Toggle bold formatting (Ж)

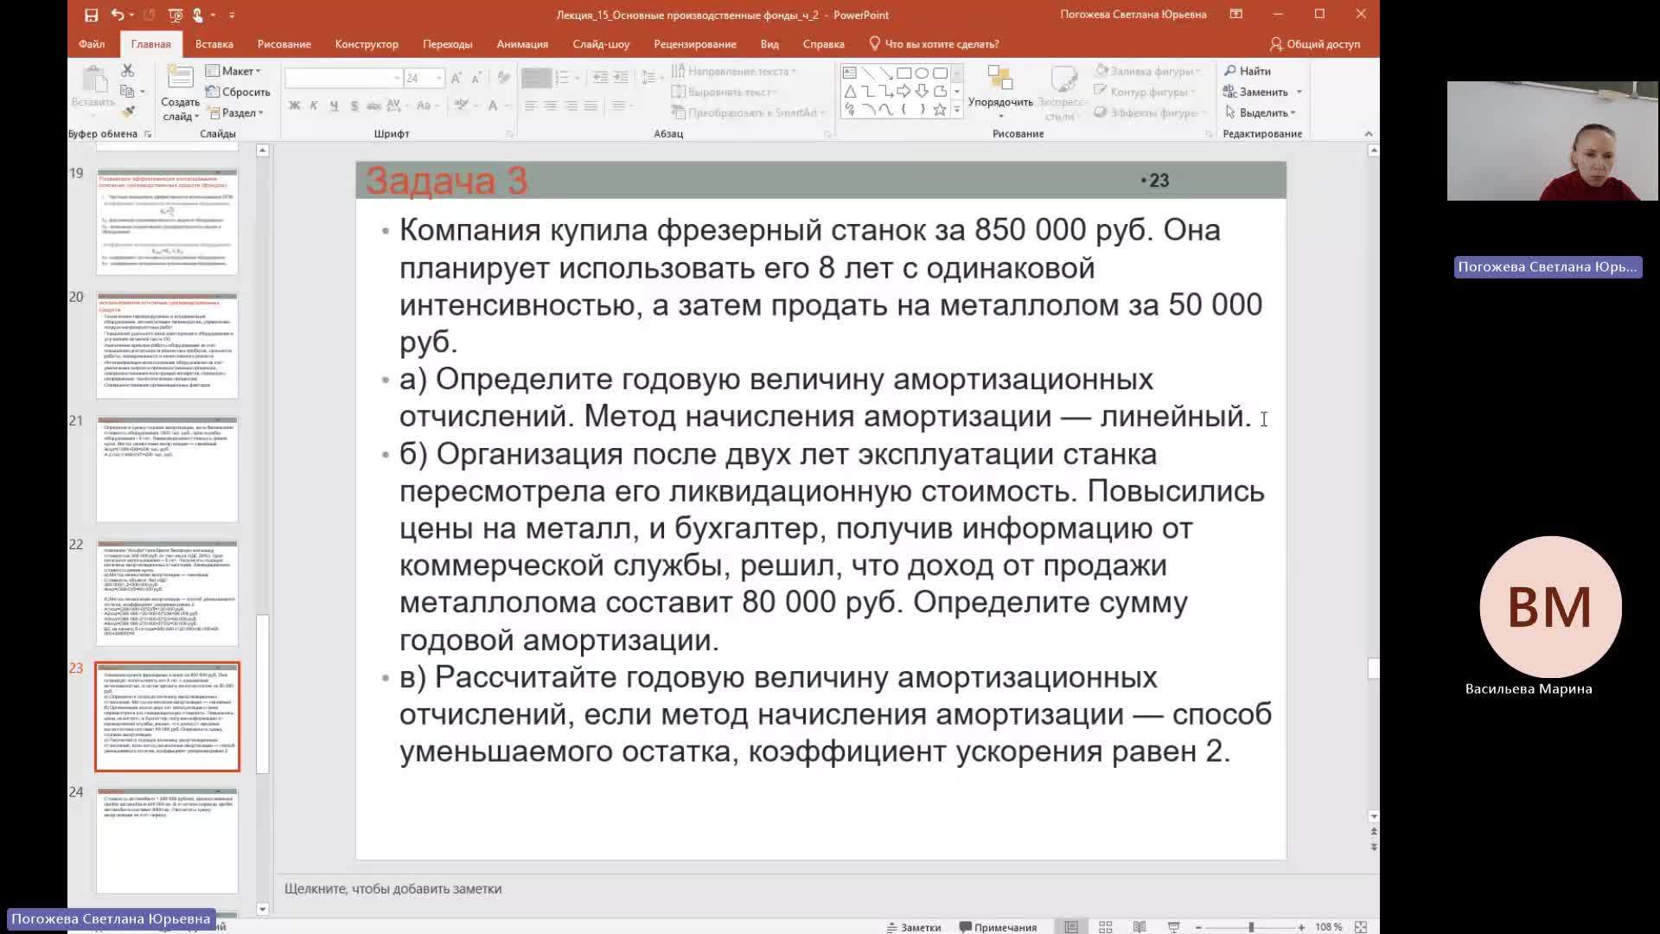[294, 106]
